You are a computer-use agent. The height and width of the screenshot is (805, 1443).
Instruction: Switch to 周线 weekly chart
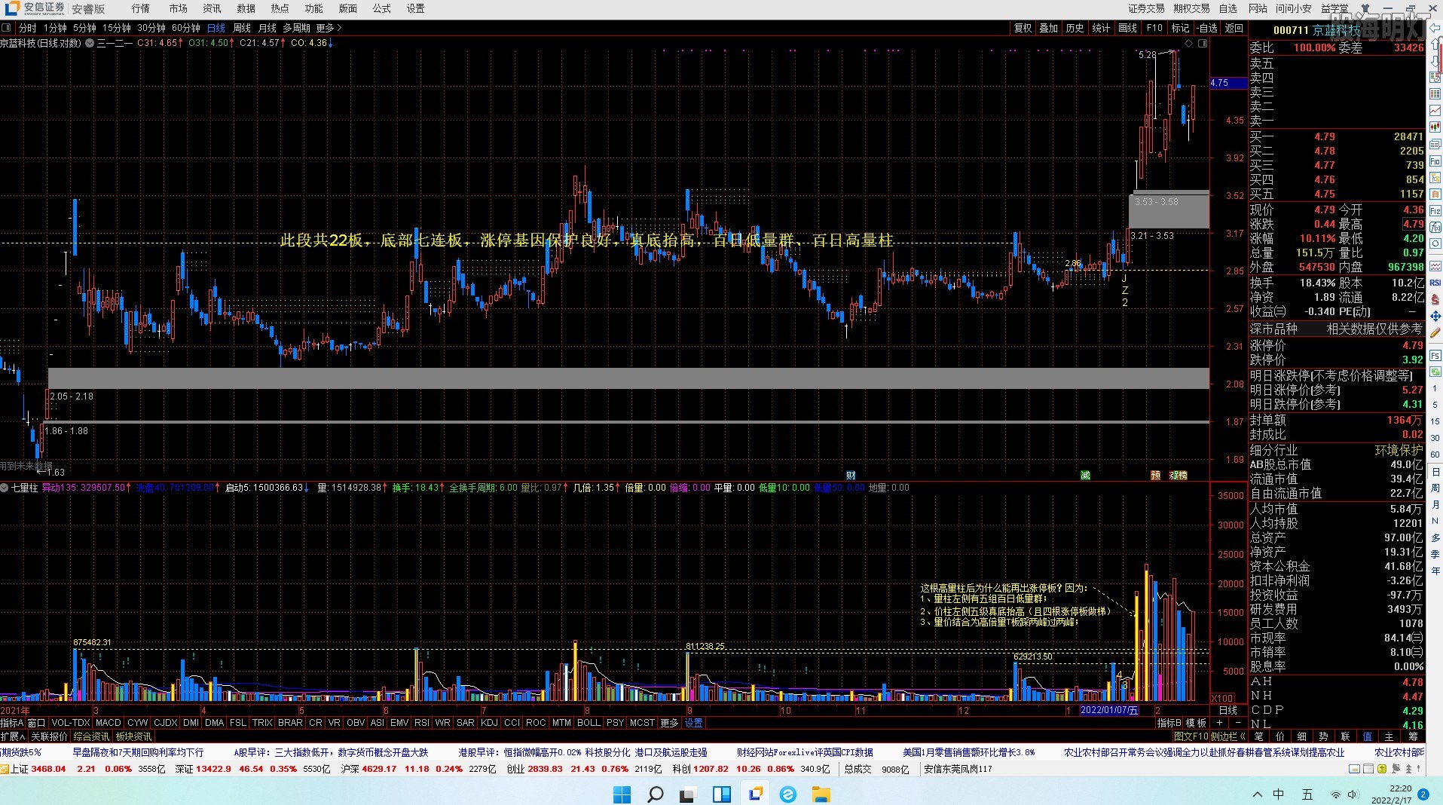(242, 28)
